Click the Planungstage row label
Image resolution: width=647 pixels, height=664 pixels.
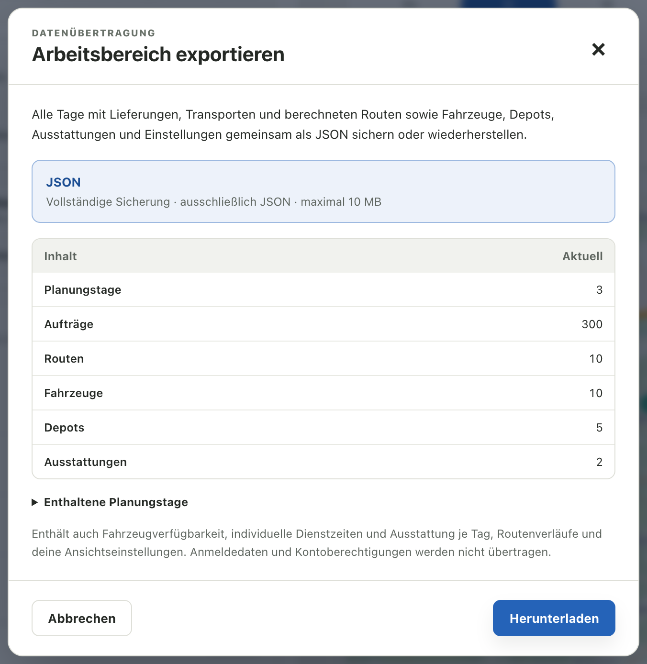[x=83, y=290]
